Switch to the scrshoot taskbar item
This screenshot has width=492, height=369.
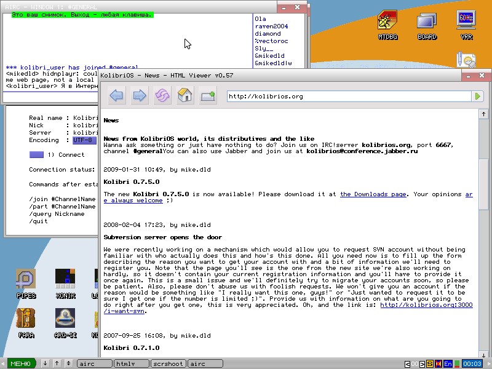click(x=169, y=364)
